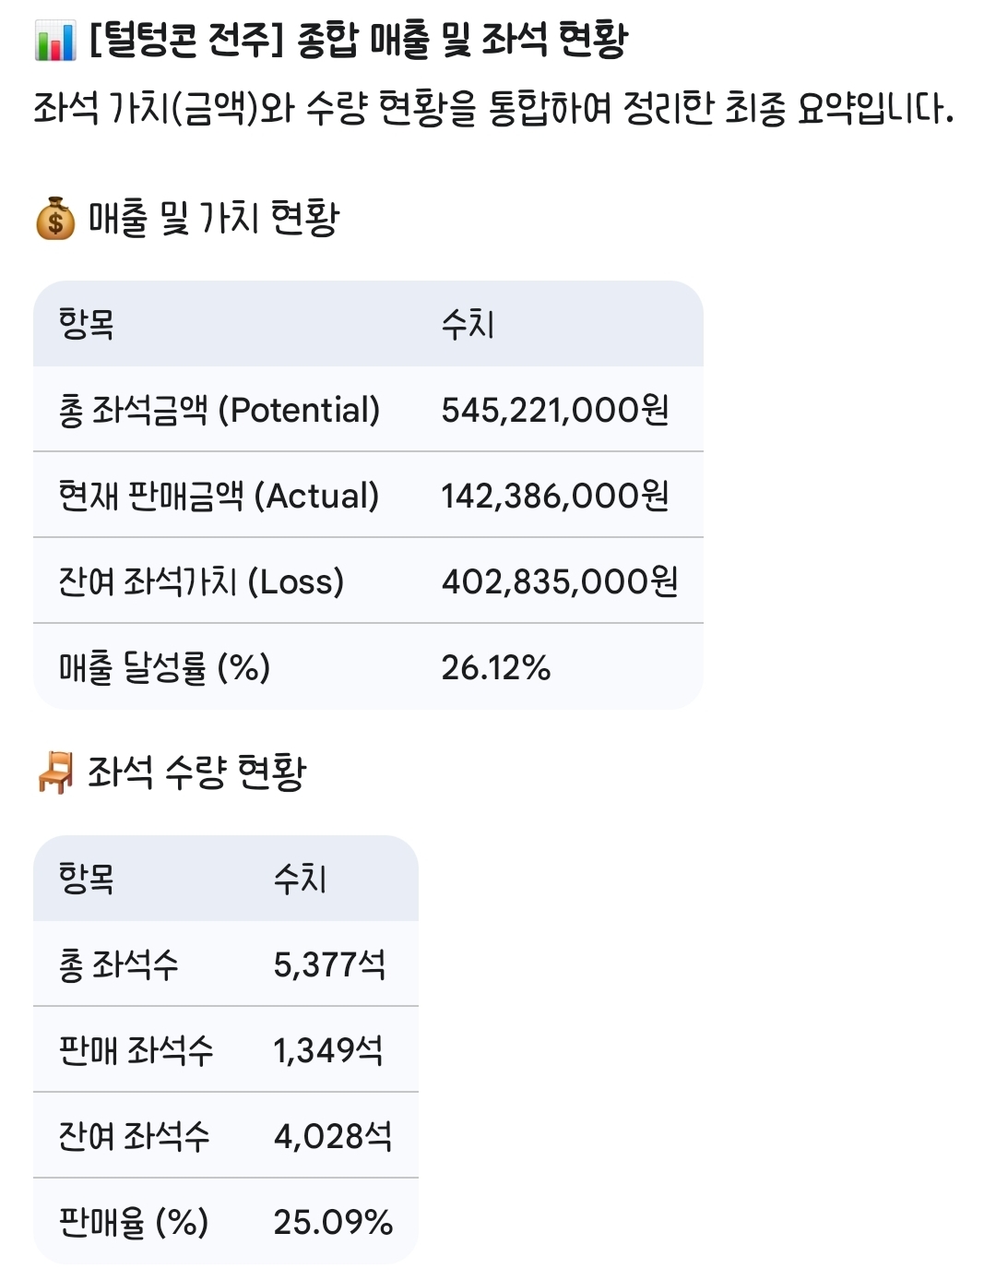This screenshot has width=996, height=1281.
Task: Click the money bag emoji icon
Action: (x=55, y=219)
